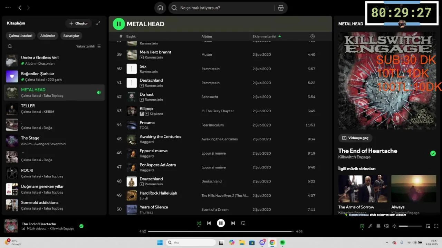
Task: Mute using the volume speaker icon
Action: (x=394, y=226)
